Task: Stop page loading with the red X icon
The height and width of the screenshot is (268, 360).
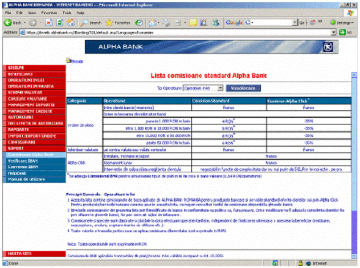Action: (x=48, y=22)
